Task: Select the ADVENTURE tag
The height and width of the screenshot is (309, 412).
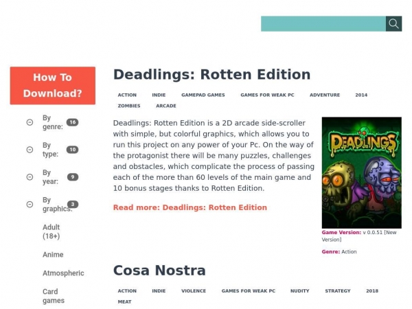Action: (325, 95)
